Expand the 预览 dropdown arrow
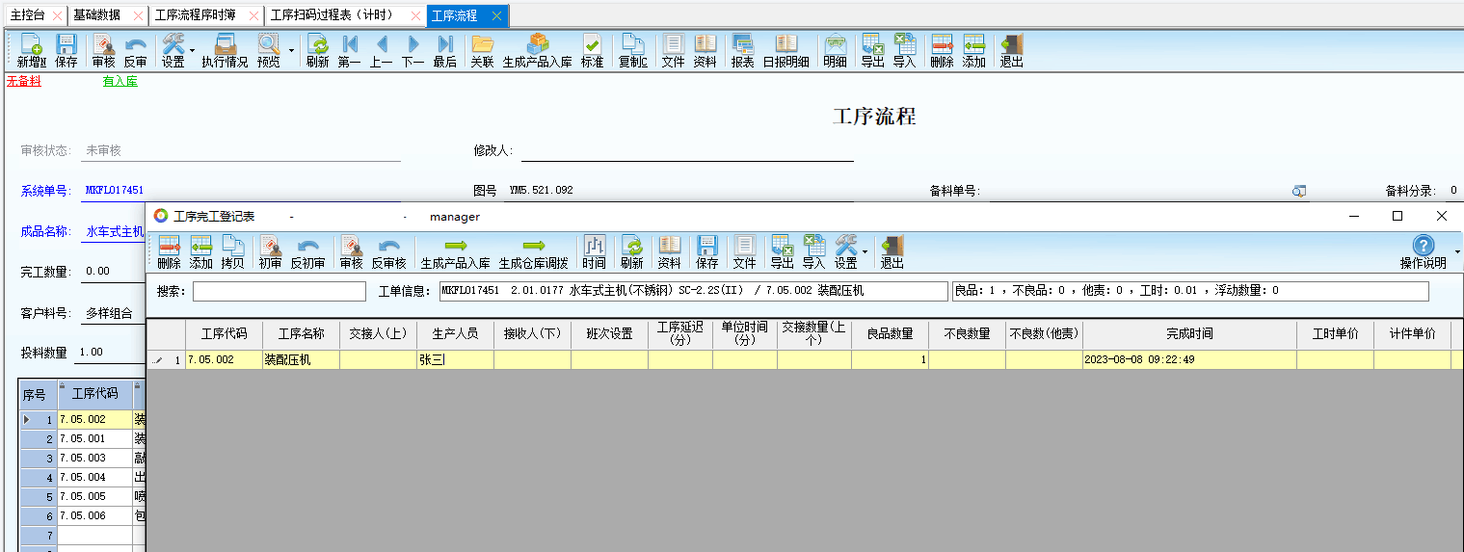Image resolution: width=1464 pixels, height=552 pixels. point(291,50)
